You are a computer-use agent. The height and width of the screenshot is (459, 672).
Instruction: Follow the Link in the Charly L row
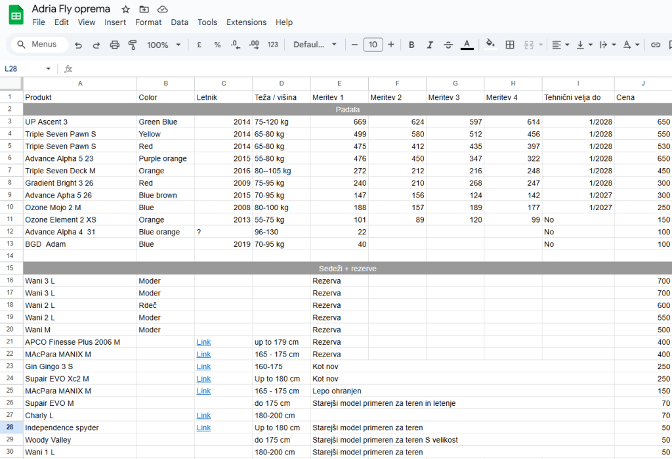(x=203, y=416)
